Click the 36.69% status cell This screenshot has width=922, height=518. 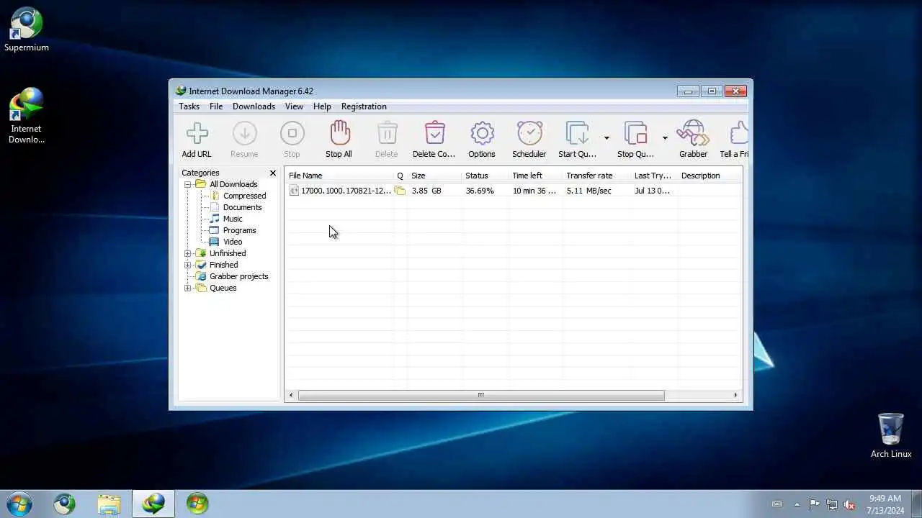click(480, 191)
